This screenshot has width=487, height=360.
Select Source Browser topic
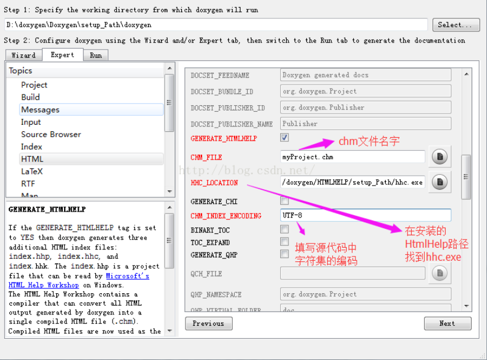[x=51, y=134]
